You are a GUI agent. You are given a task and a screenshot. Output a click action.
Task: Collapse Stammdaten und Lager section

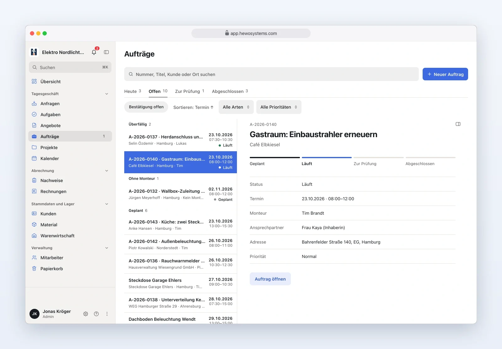click(x=107, y=204)
